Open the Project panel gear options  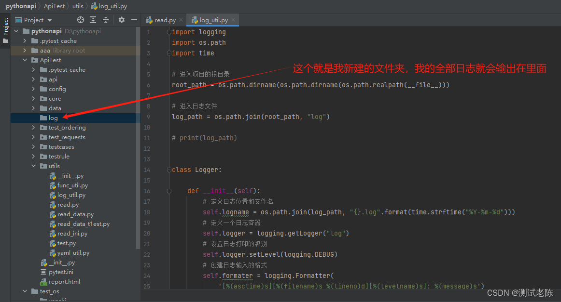(x=122, y=20)
